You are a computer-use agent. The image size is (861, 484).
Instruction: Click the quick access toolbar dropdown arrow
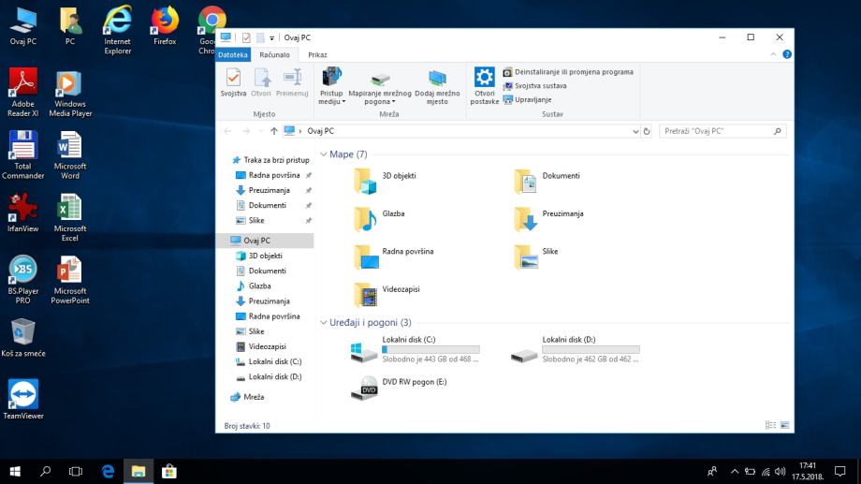(x=271, y=37)
